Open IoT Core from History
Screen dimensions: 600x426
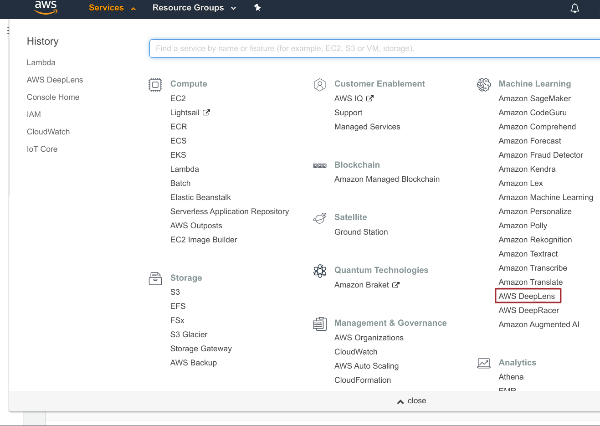(x=42, y=149)
